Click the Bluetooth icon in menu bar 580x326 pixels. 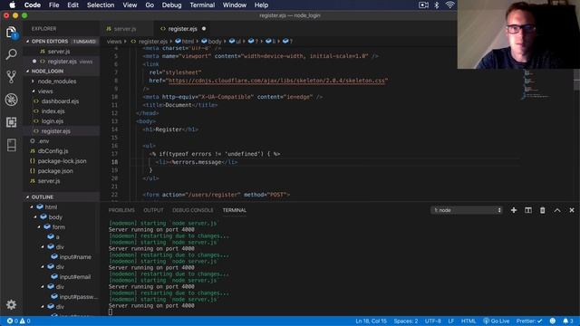(x=437, y=5)
